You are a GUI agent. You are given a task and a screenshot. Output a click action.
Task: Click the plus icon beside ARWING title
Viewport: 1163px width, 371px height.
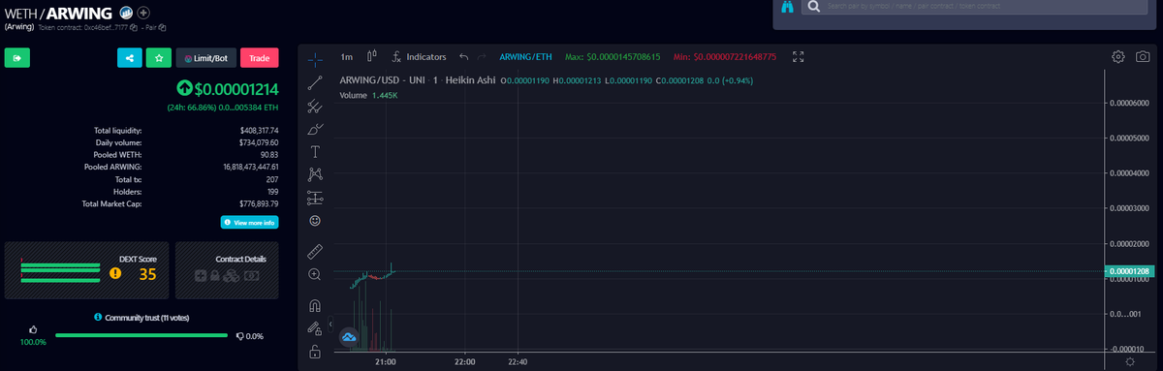coord(143,13)
